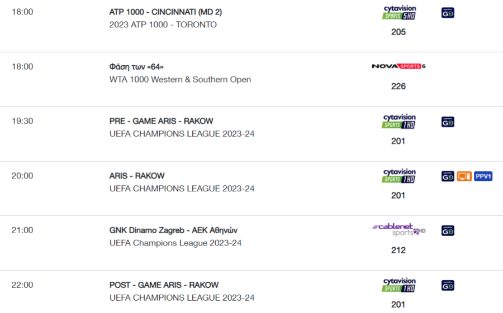
Task: Open POST - GAME ARIS - RAKOW program
Action: [x=164, y=285]
